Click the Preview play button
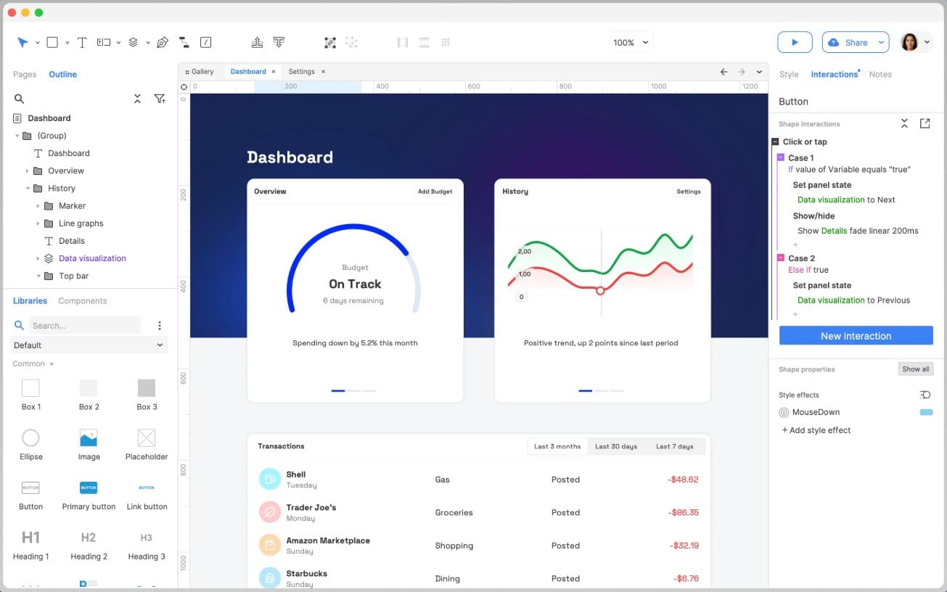947x592 pixels. click(795, 42)
